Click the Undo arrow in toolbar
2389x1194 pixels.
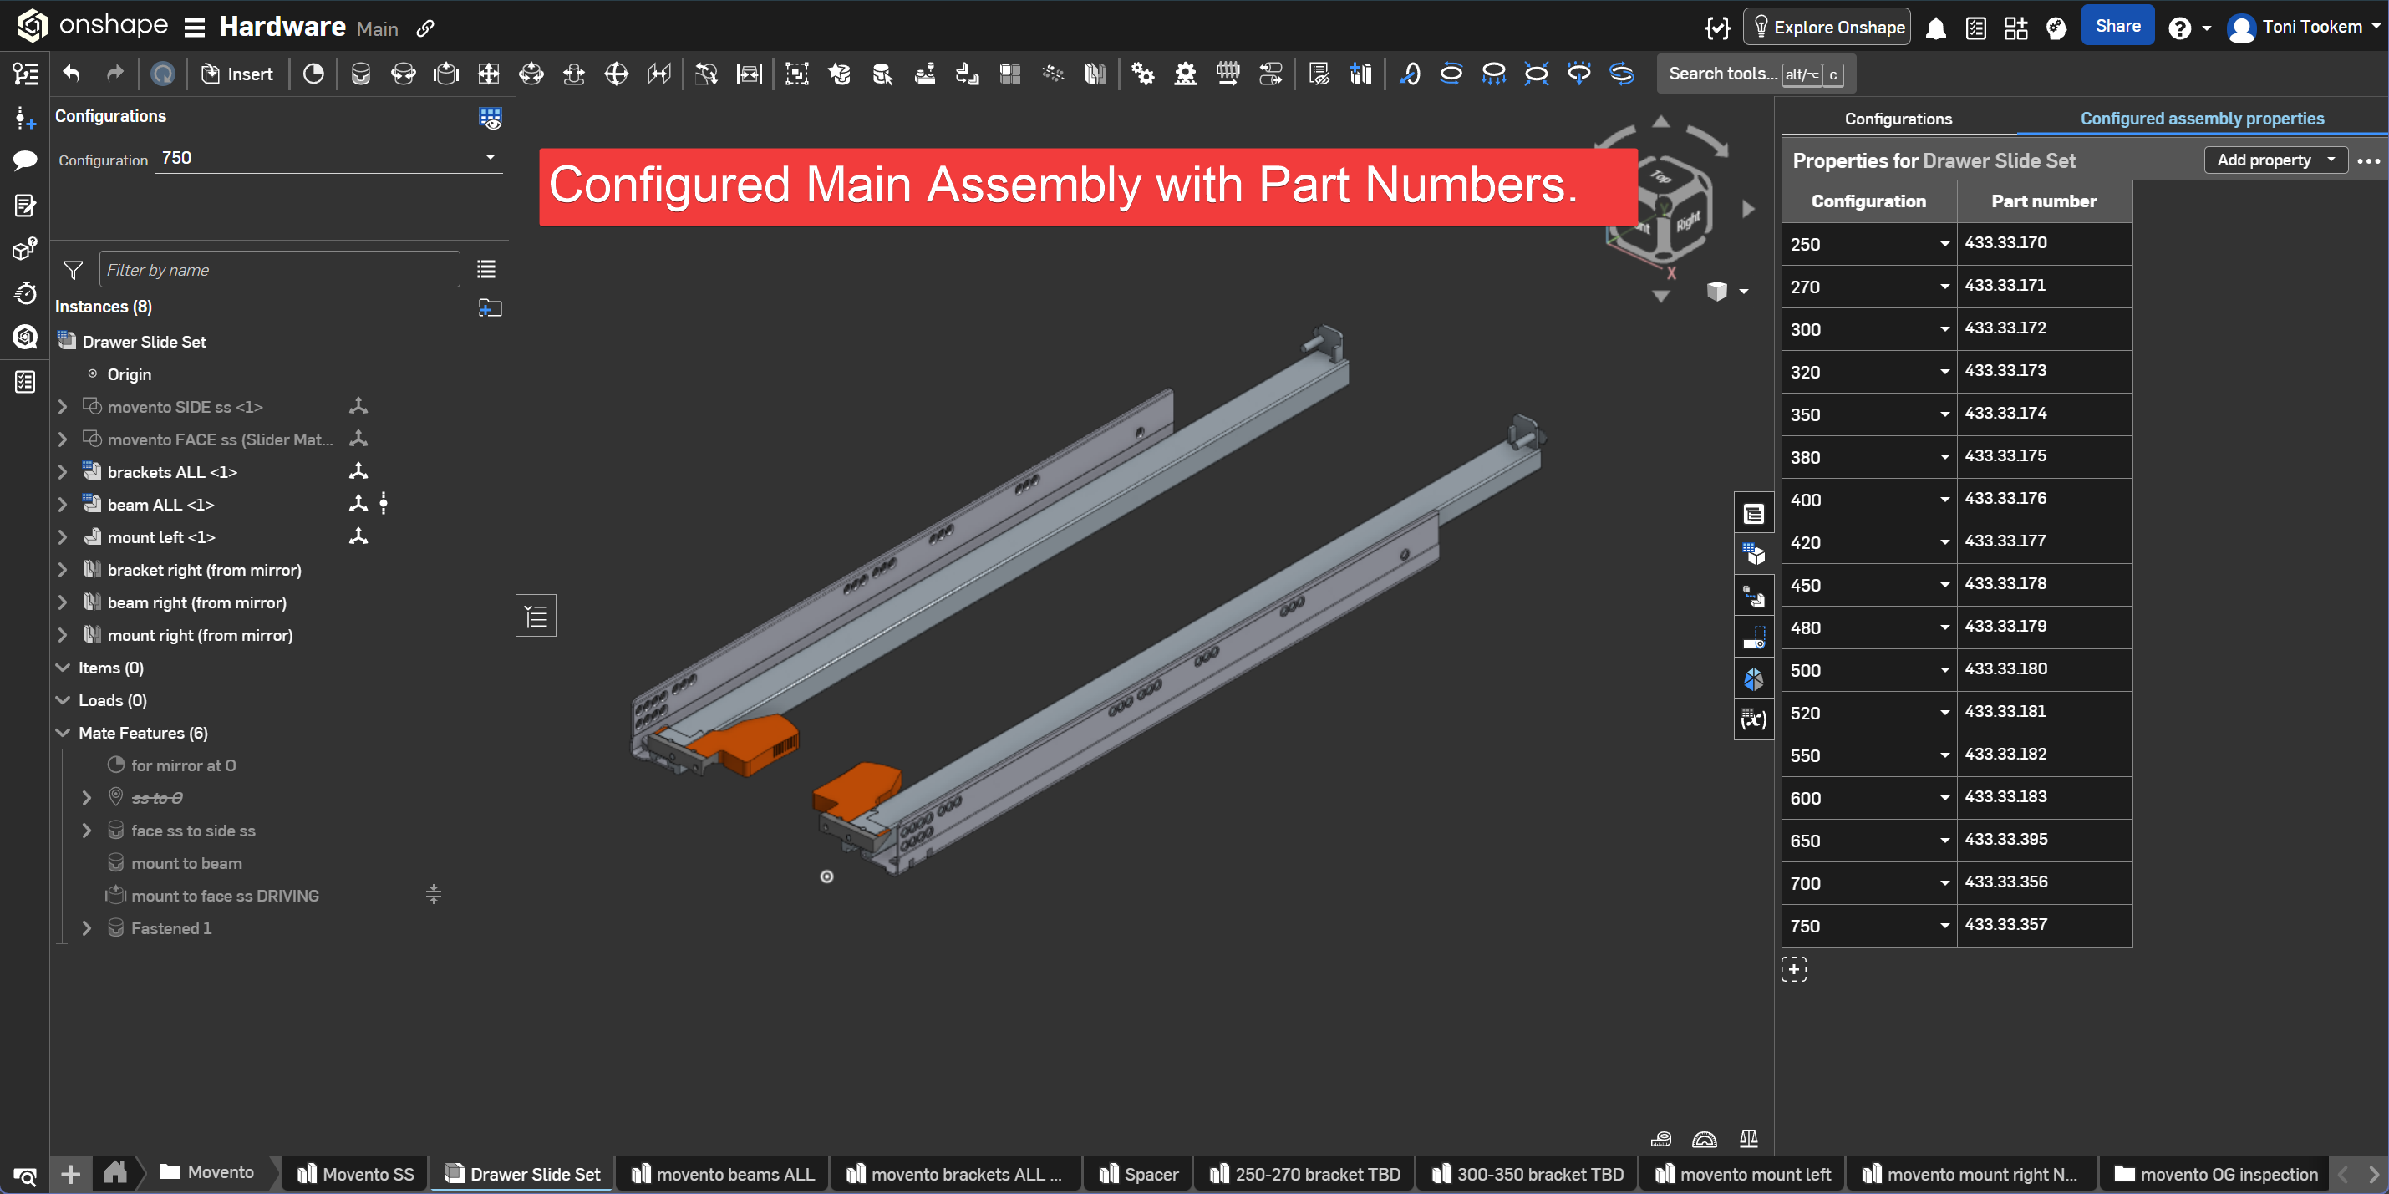click(x=71, y=74)
